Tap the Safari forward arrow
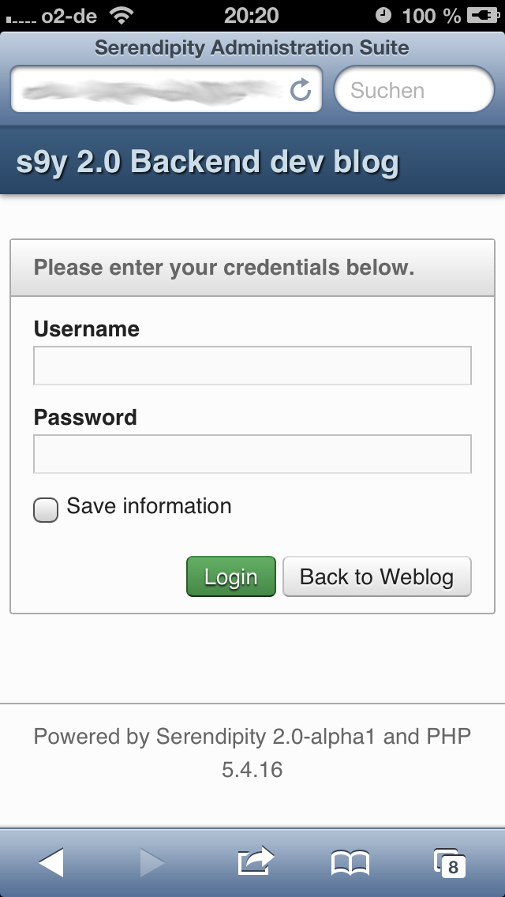This screenshot has width=505, height=897. pos(152,862)
